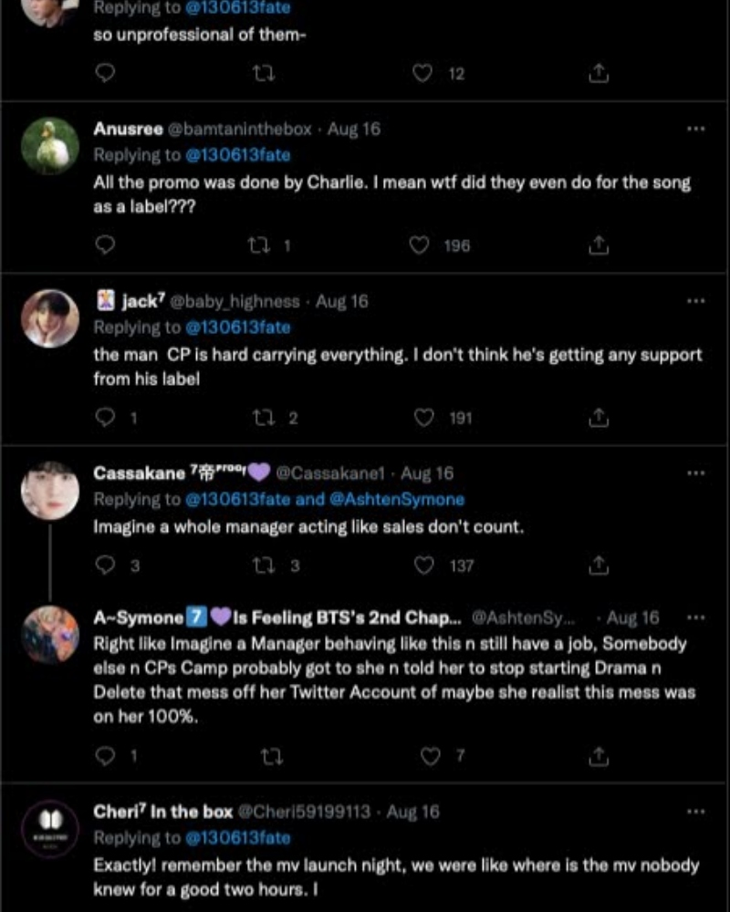This screenshot has height=912, width=730.
Task: Share jack's tweet about hard carrying
Action: click(599, 418)
